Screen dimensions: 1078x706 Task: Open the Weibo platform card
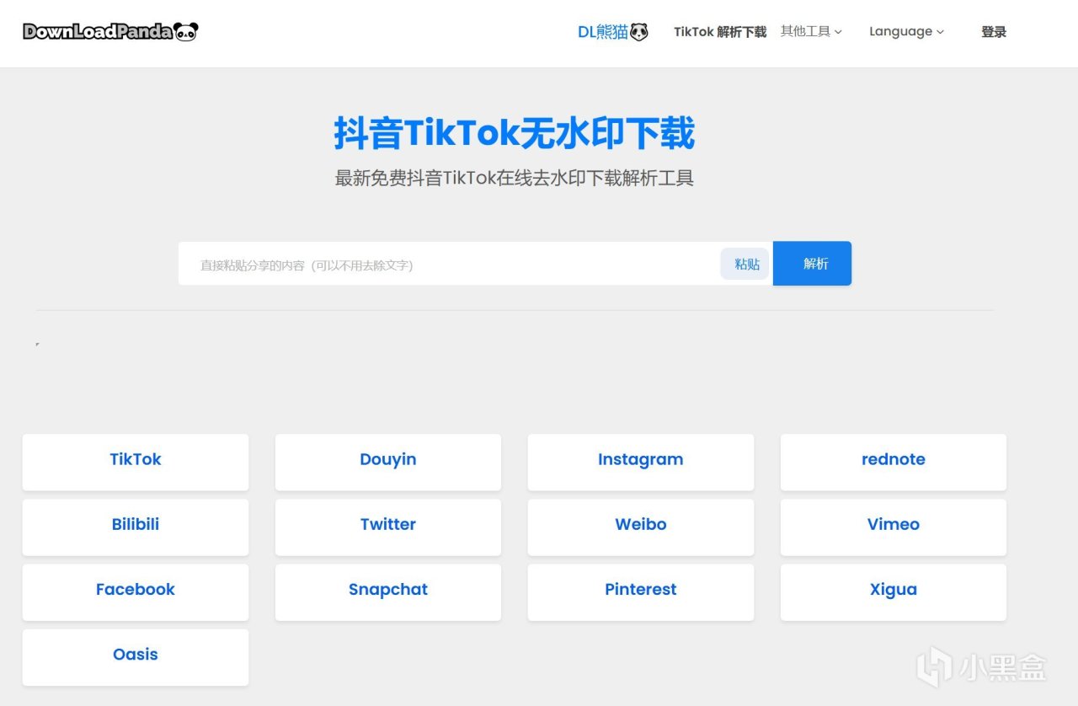641,527
